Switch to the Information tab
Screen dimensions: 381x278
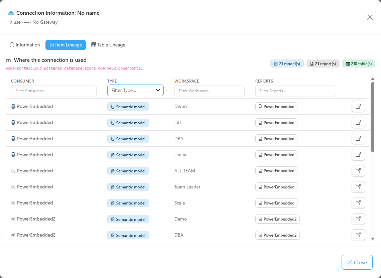pyautogui.click(x=24, y=45)
